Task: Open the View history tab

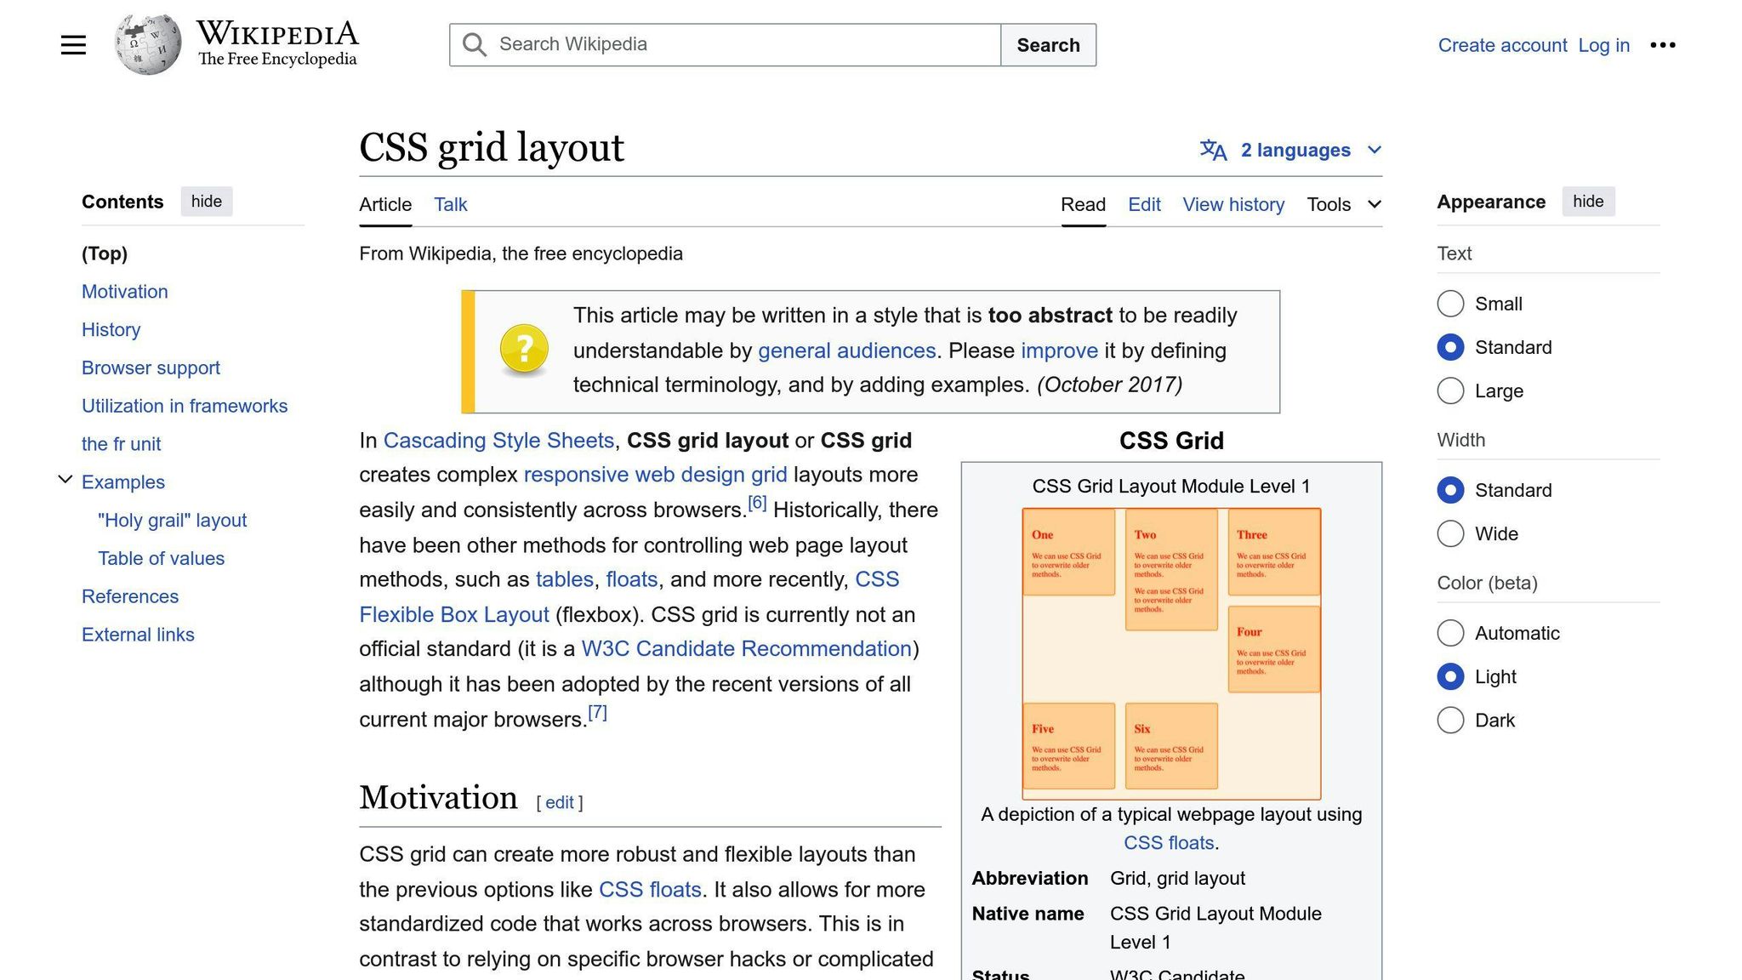Action: point(1233,204)
